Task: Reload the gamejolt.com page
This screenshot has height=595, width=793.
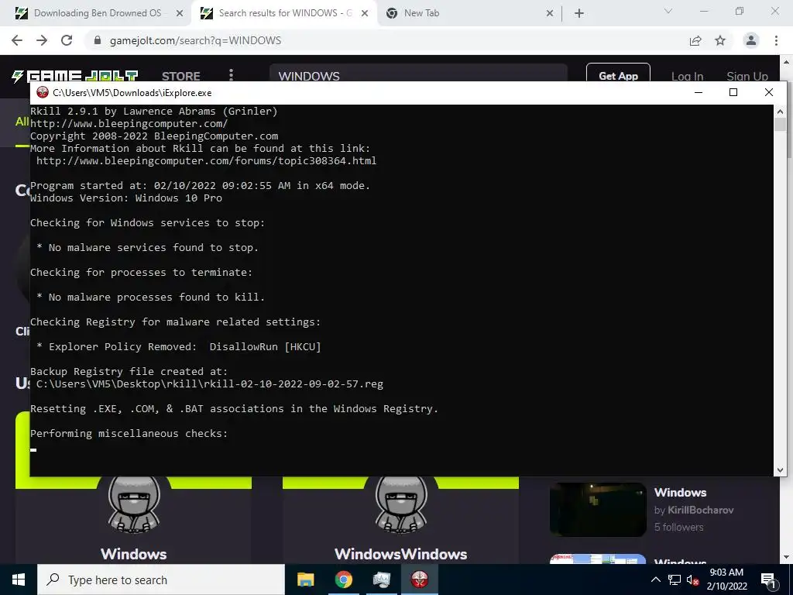Action: [67, 40]
